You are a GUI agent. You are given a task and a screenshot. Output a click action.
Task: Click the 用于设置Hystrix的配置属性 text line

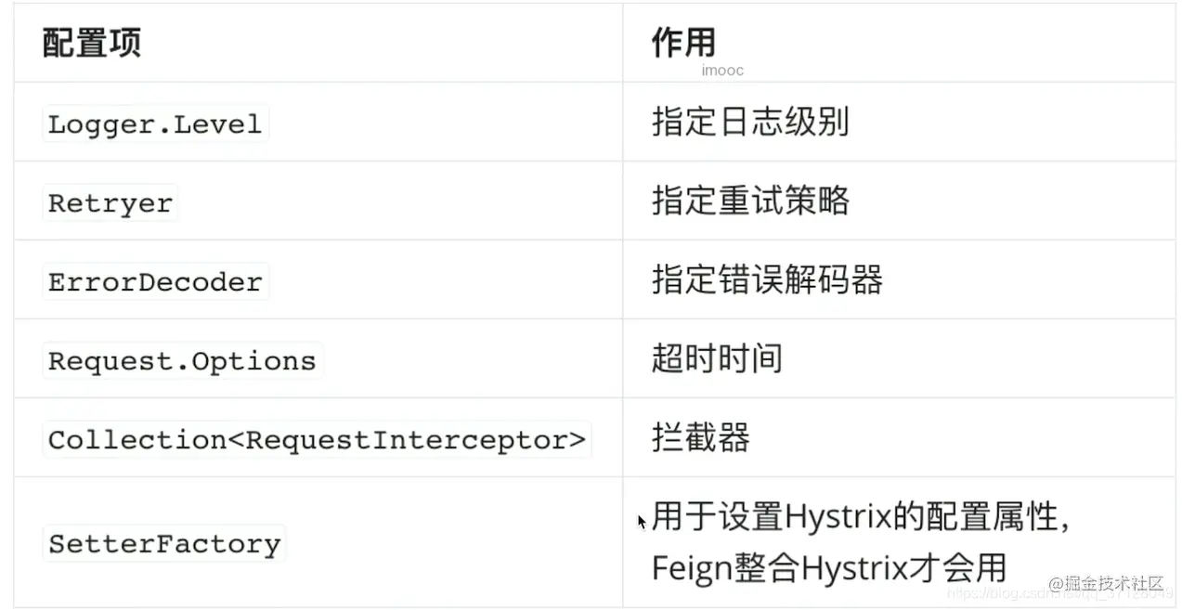861,517
